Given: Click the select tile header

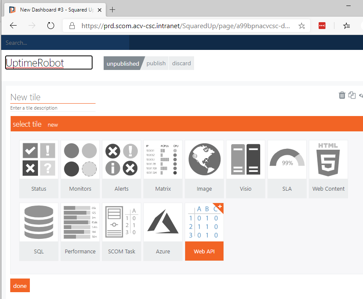Looking at the screenshot, I should coord(27,124).
